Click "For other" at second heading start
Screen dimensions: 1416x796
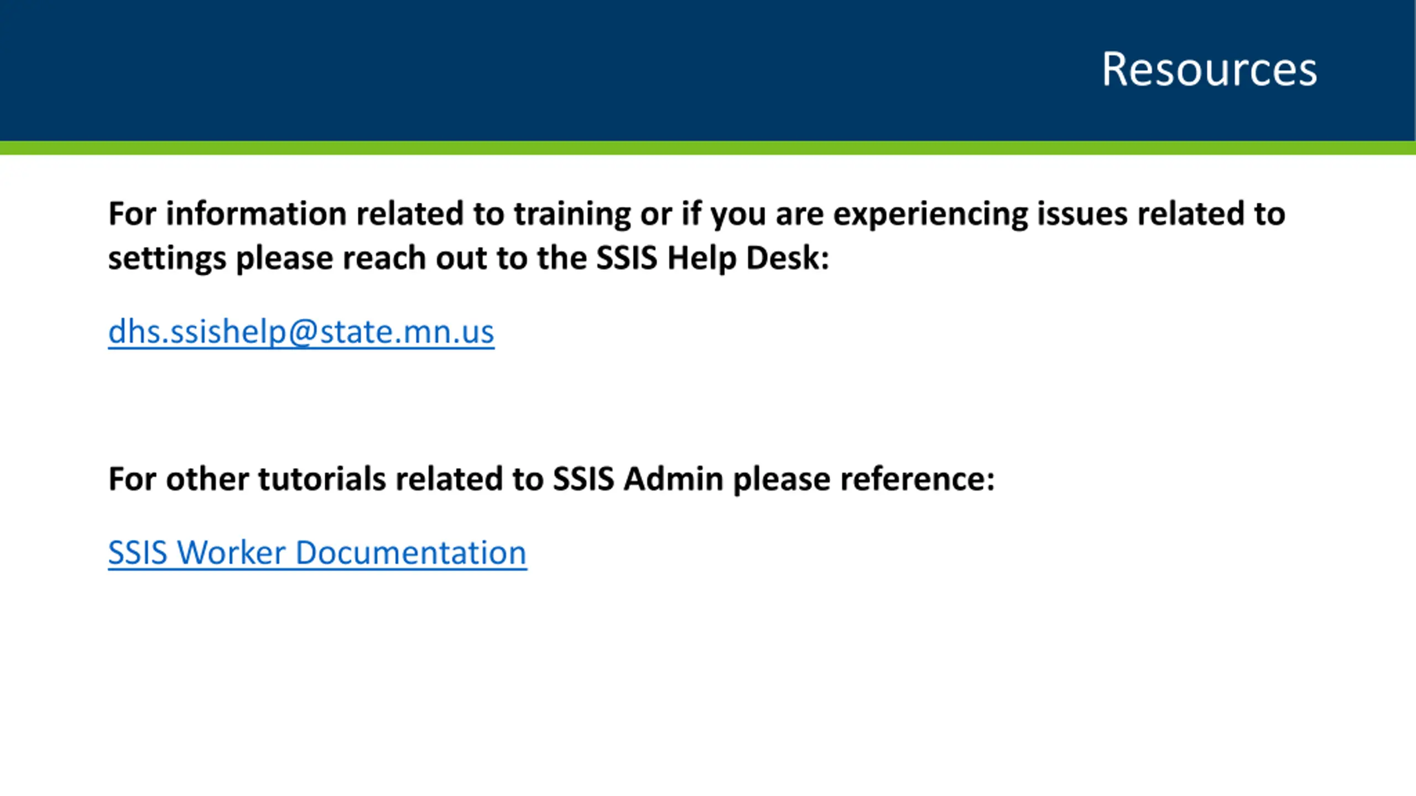[179, 479]
